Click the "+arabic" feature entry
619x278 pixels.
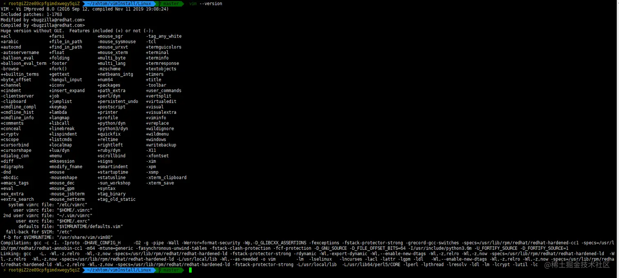[9, 42]
